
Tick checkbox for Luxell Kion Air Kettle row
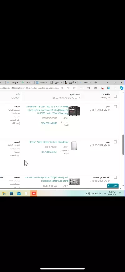click(x=115, y=107)
